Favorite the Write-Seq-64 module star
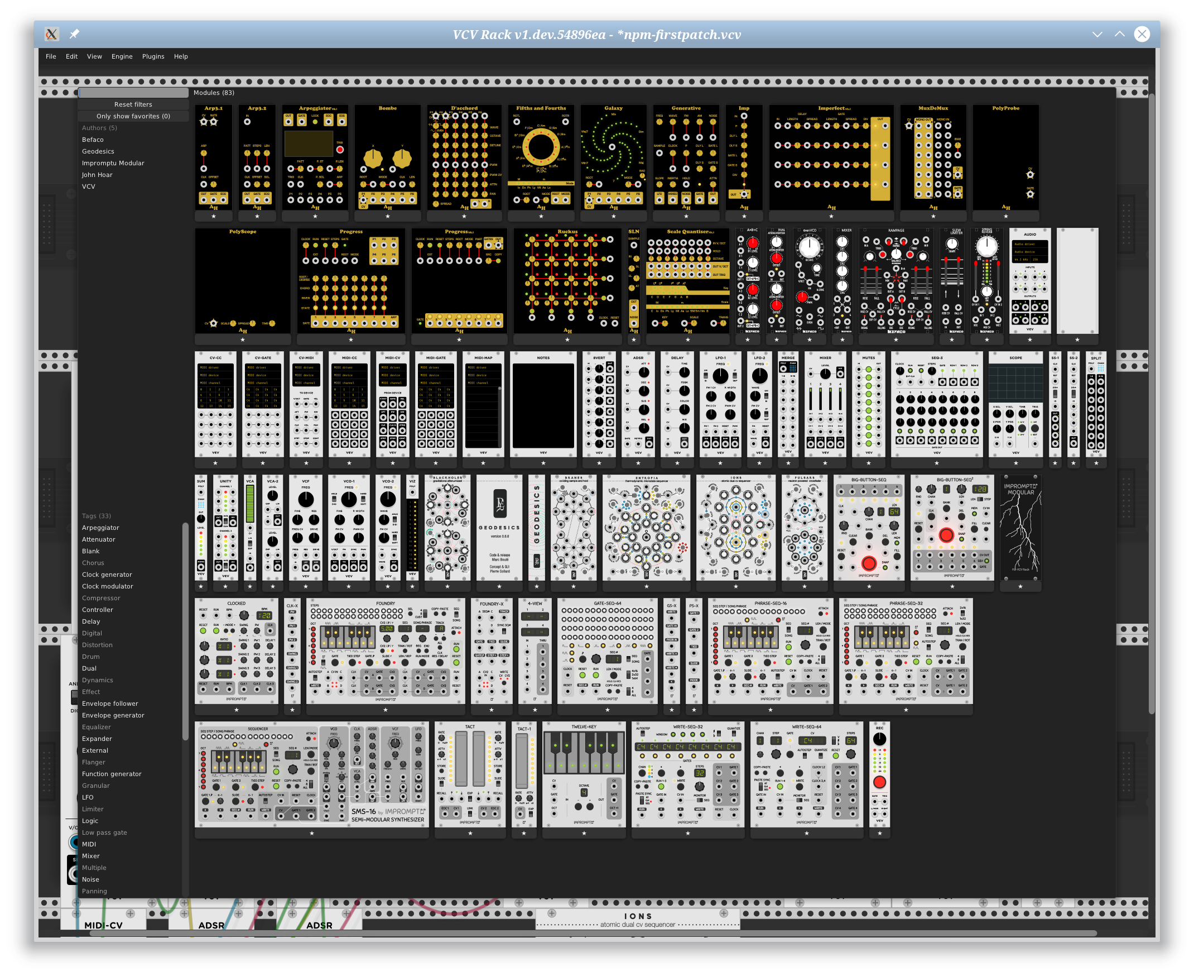This screenshot has width=1194, height=976. [807, 833]
